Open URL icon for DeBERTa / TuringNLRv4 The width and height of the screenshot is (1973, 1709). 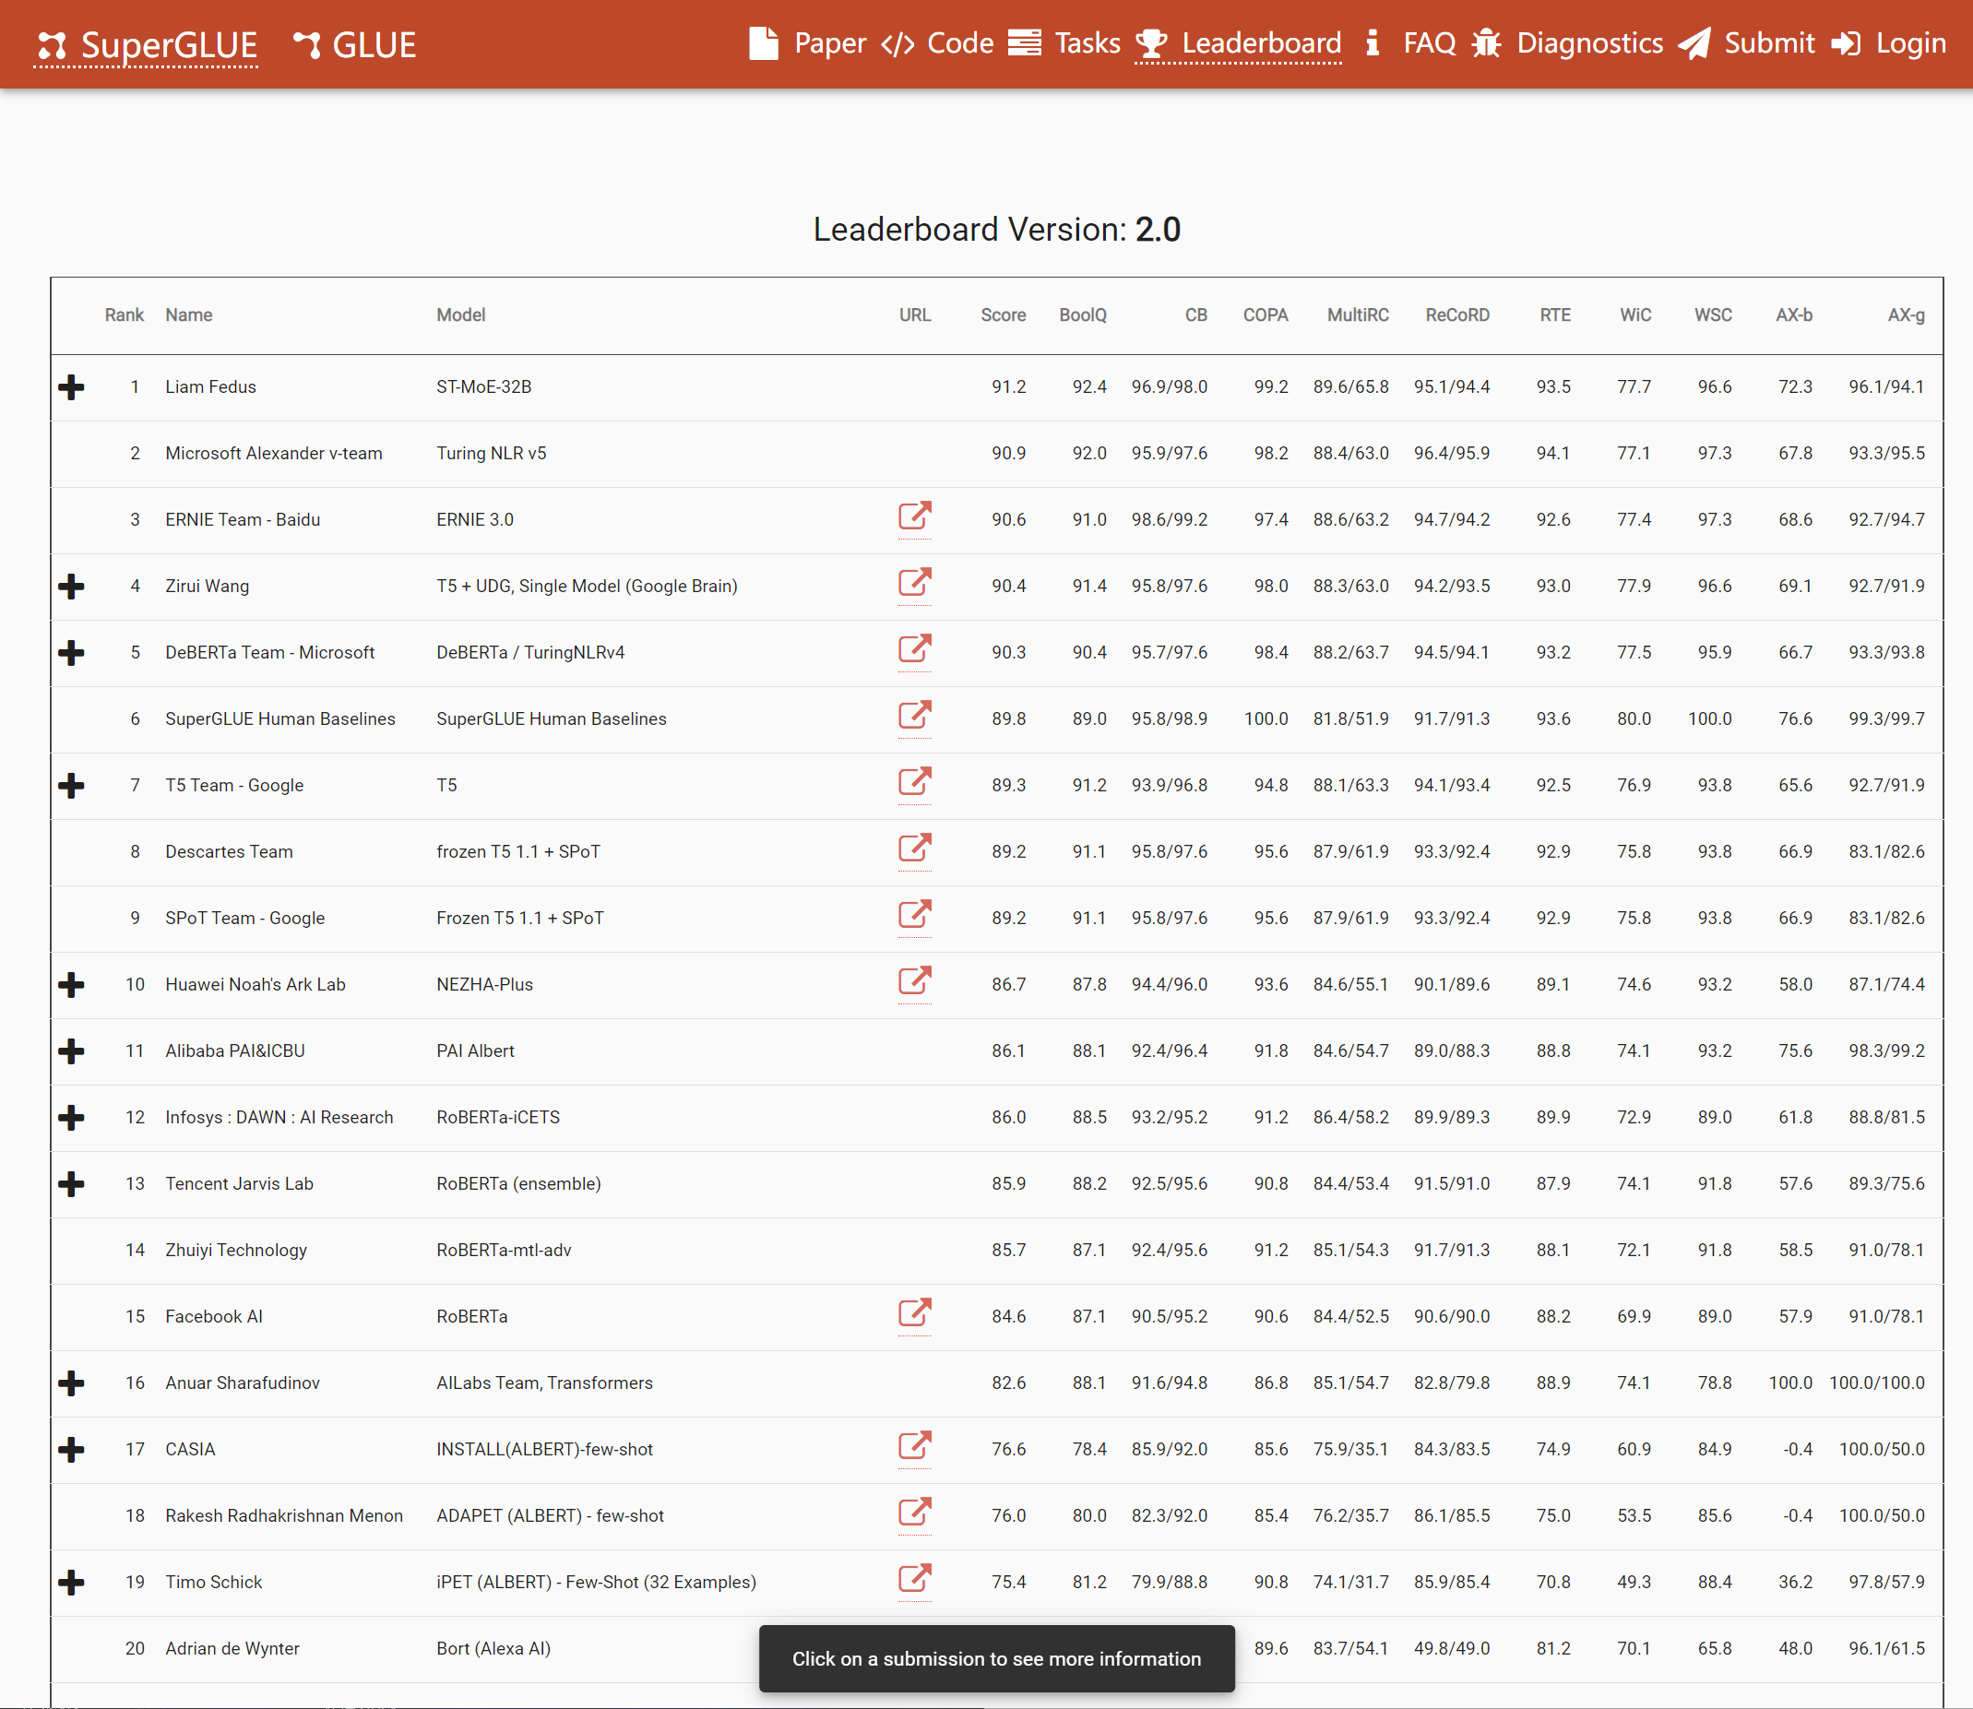pyautogui.click(x=914, y=649)
